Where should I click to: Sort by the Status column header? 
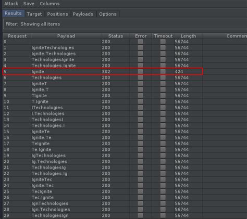(x=116, y=36)
